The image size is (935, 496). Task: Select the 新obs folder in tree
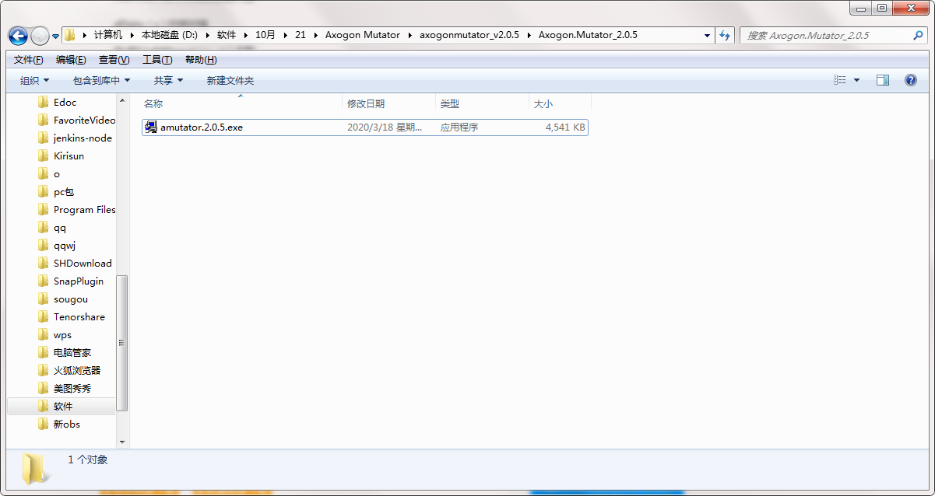point(66,424)
